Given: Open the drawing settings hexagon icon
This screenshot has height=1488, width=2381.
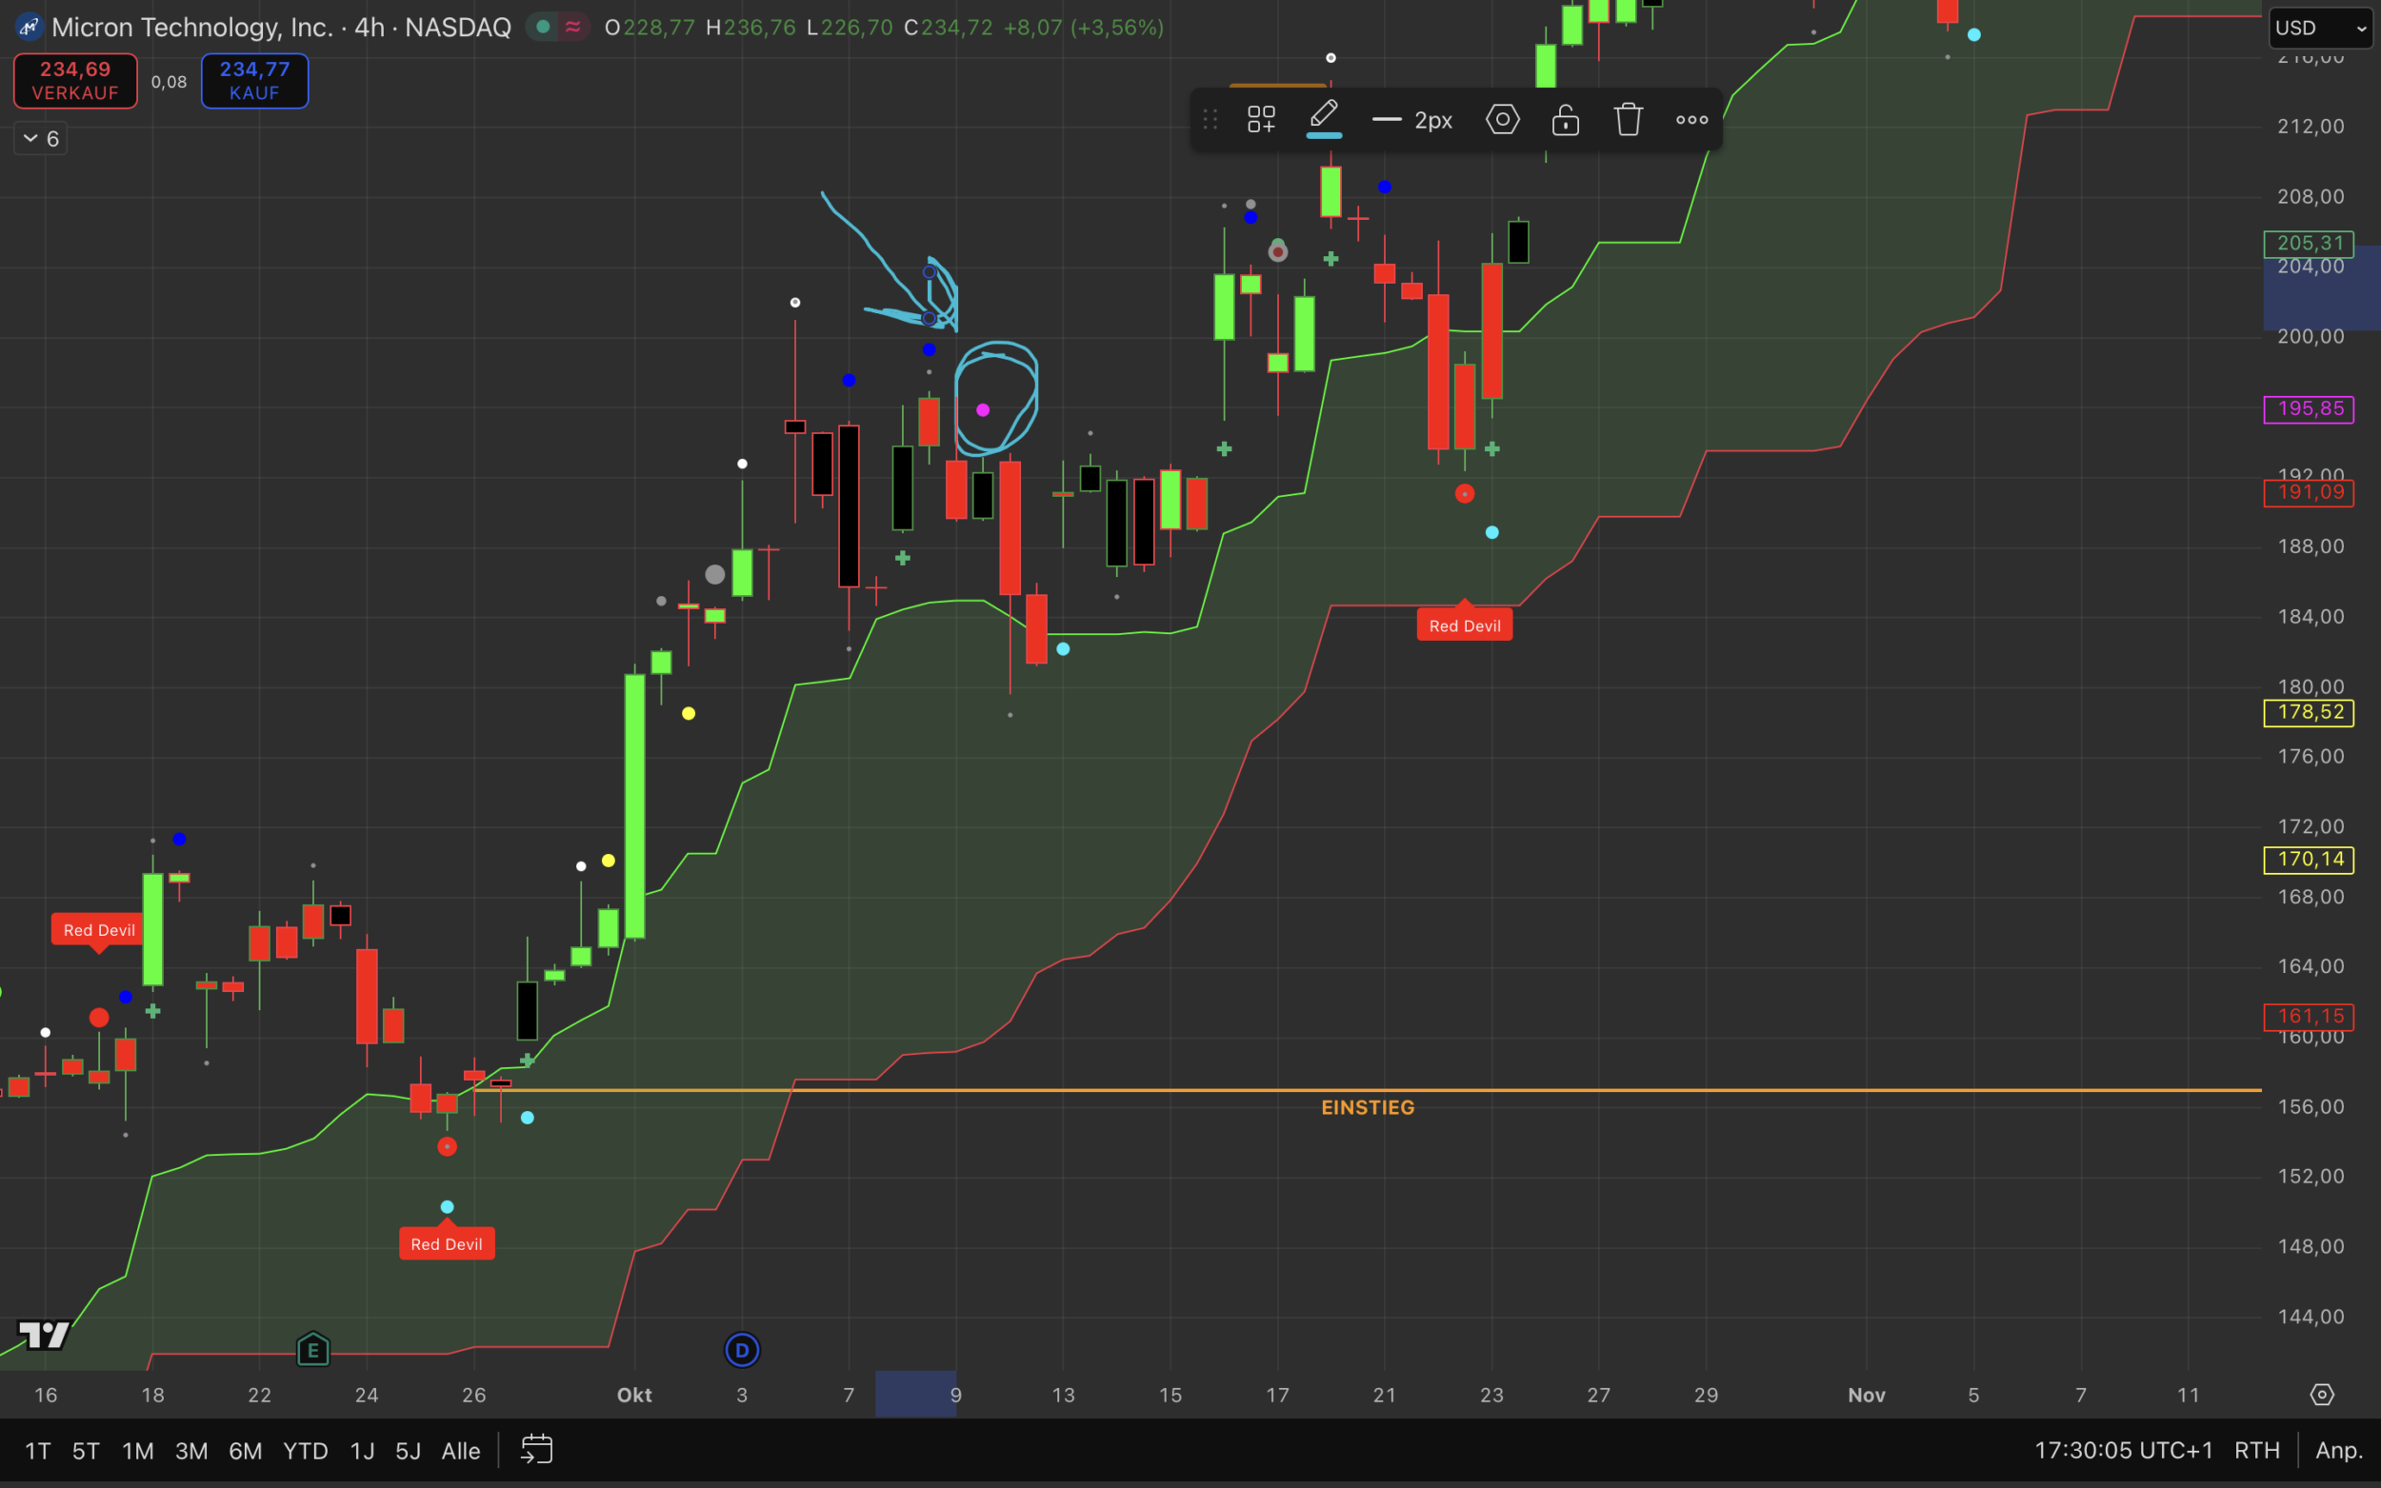Looking at the screenshot, I should [1502, 120].
